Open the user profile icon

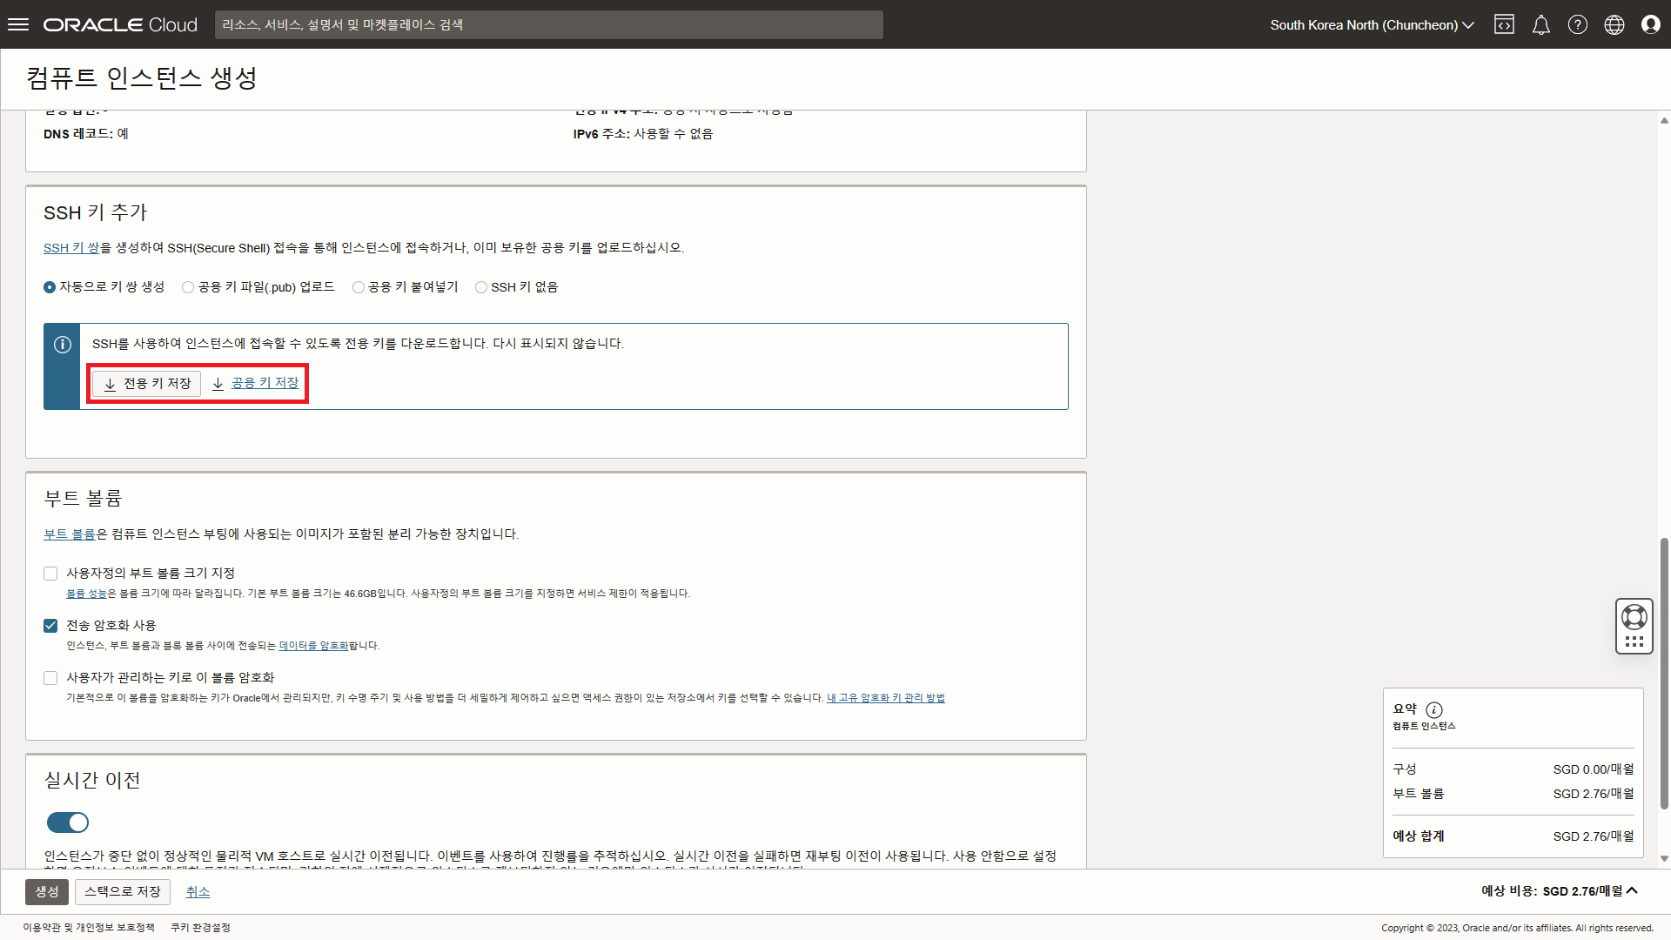click(1650, 24)
